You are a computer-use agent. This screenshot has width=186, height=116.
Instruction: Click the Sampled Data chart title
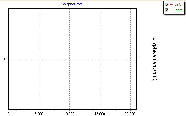click(x=72, y=4)
